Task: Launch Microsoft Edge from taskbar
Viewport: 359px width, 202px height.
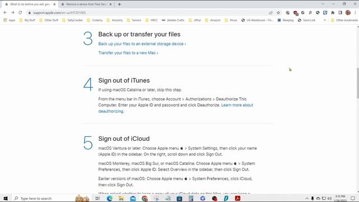Action: coord(109,198)
